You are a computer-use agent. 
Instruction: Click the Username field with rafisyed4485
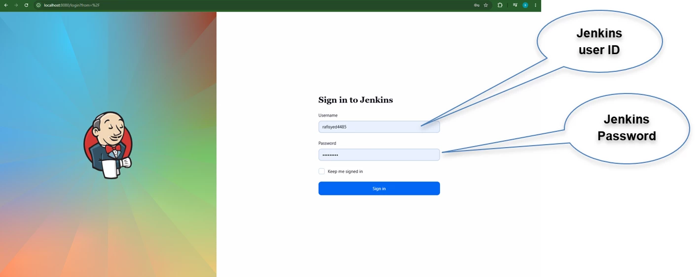pyautogui.click(x=379, y=127)
